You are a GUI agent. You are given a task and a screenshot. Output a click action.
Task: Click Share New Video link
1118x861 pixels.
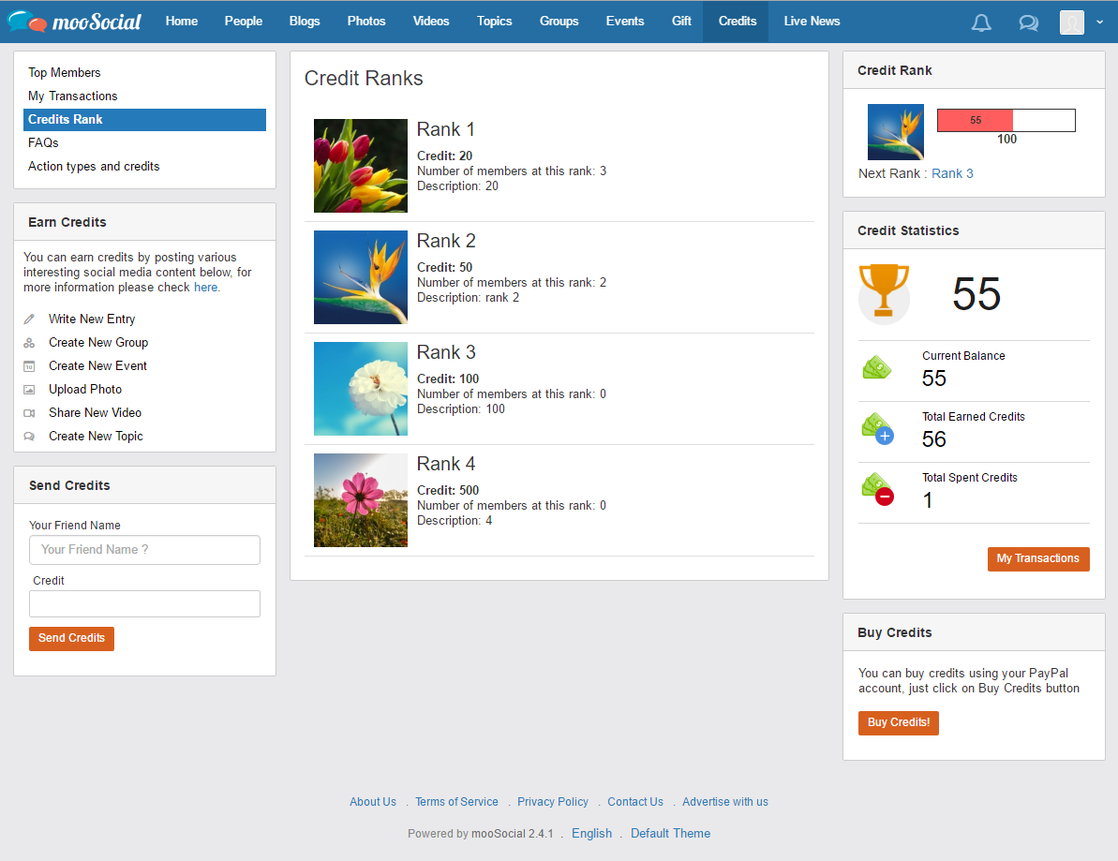(x=95, y=413)
